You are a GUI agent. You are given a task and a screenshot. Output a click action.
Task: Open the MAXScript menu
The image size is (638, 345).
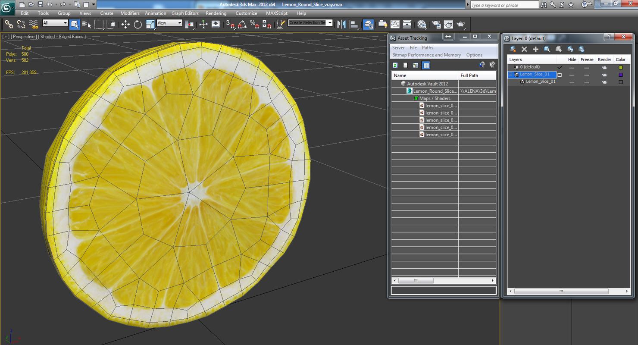277,13
